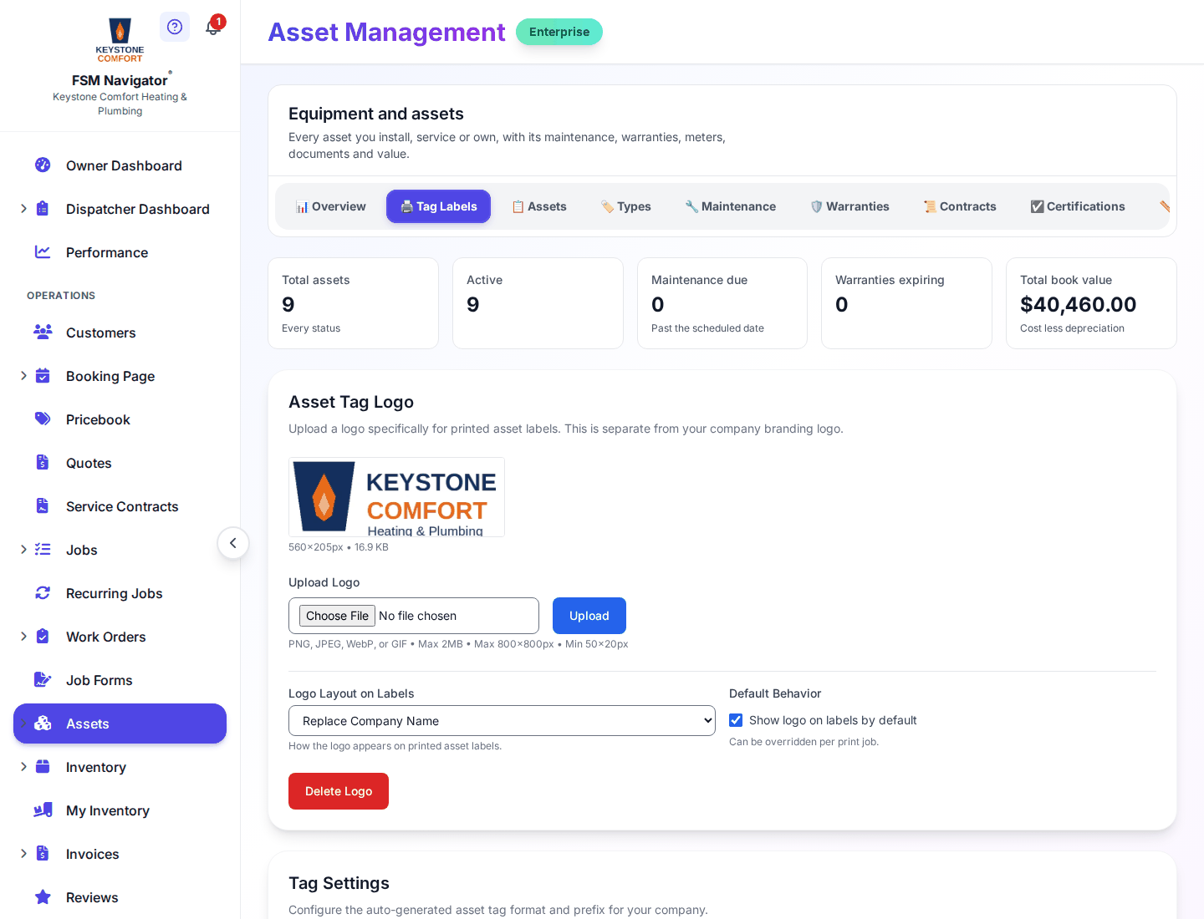Open the Certifications tab
The image size is (1204, 919).
click(1078, 206)
